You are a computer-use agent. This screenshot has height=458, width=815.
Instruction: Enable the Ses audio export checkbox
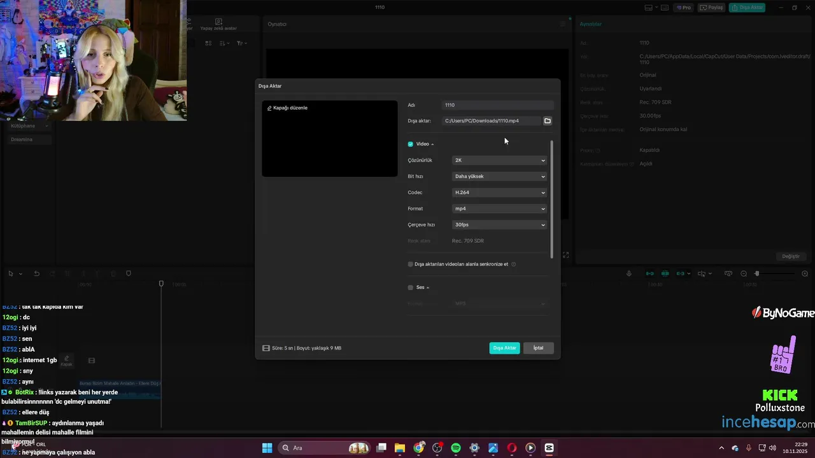click(411, 288)
